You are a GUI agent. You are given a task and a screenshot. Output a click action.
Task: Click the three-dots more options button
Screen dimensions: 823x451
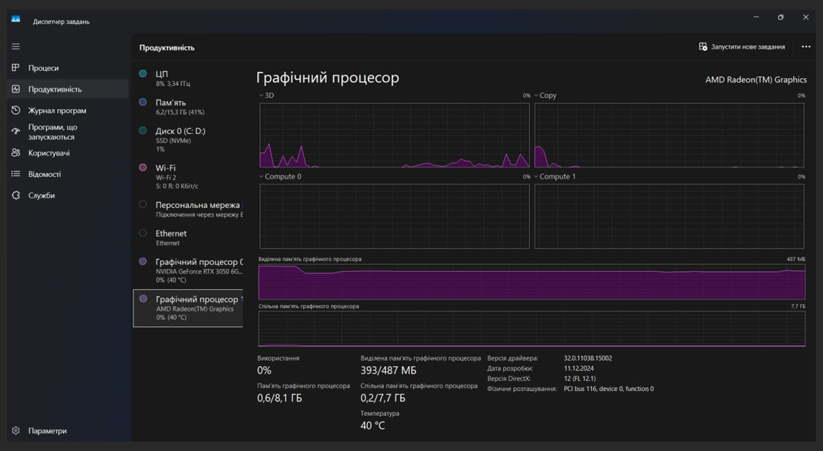(806, 47)
